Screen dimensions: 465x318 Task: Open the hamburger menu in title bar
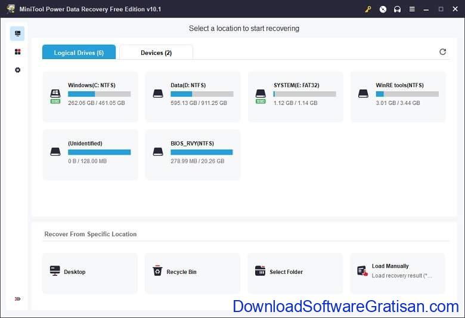412,9
